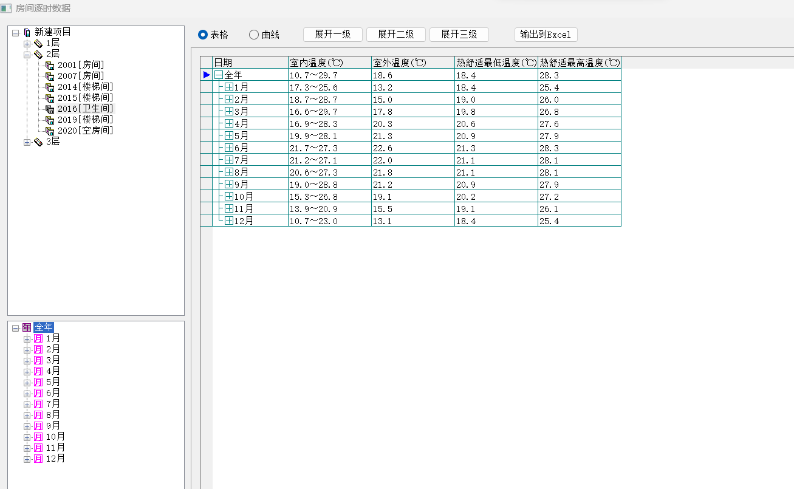Click the 展开一级 button
The width and height of the screenshot is (794, 489).
pos(332,35)
